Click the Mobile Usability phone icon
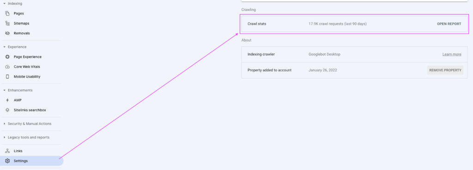Screen dimensions: 473x170 [x=7, y=77]
